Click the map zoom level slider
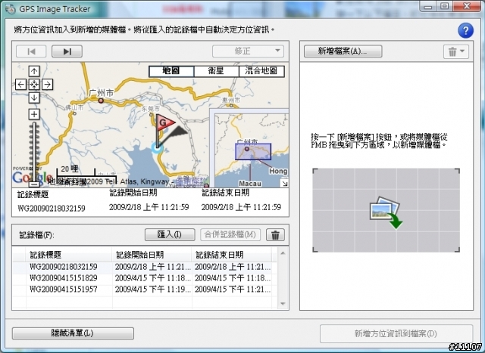The width and height of the screenshot is (485, 353). [x=34, y=151]
